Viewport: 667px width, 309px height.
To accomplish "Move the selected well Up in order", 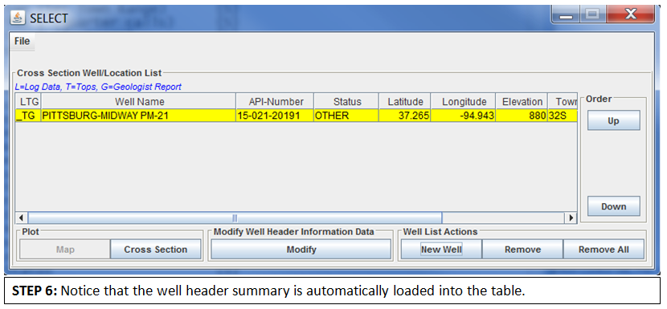I will coord(613,120).
